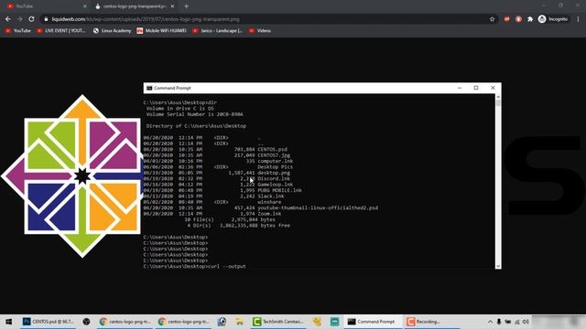This screenshot has height=329, width=586.
Task: Click desktop.png in the listing
Action: click(274, 173)
